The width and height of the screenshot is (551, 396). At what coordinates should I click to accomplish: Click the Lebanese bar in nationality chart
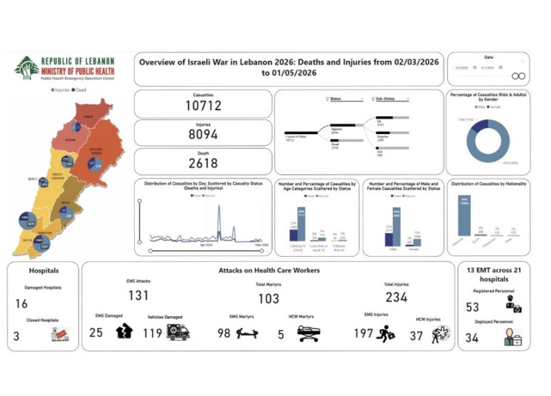click(x=464, y=215)
